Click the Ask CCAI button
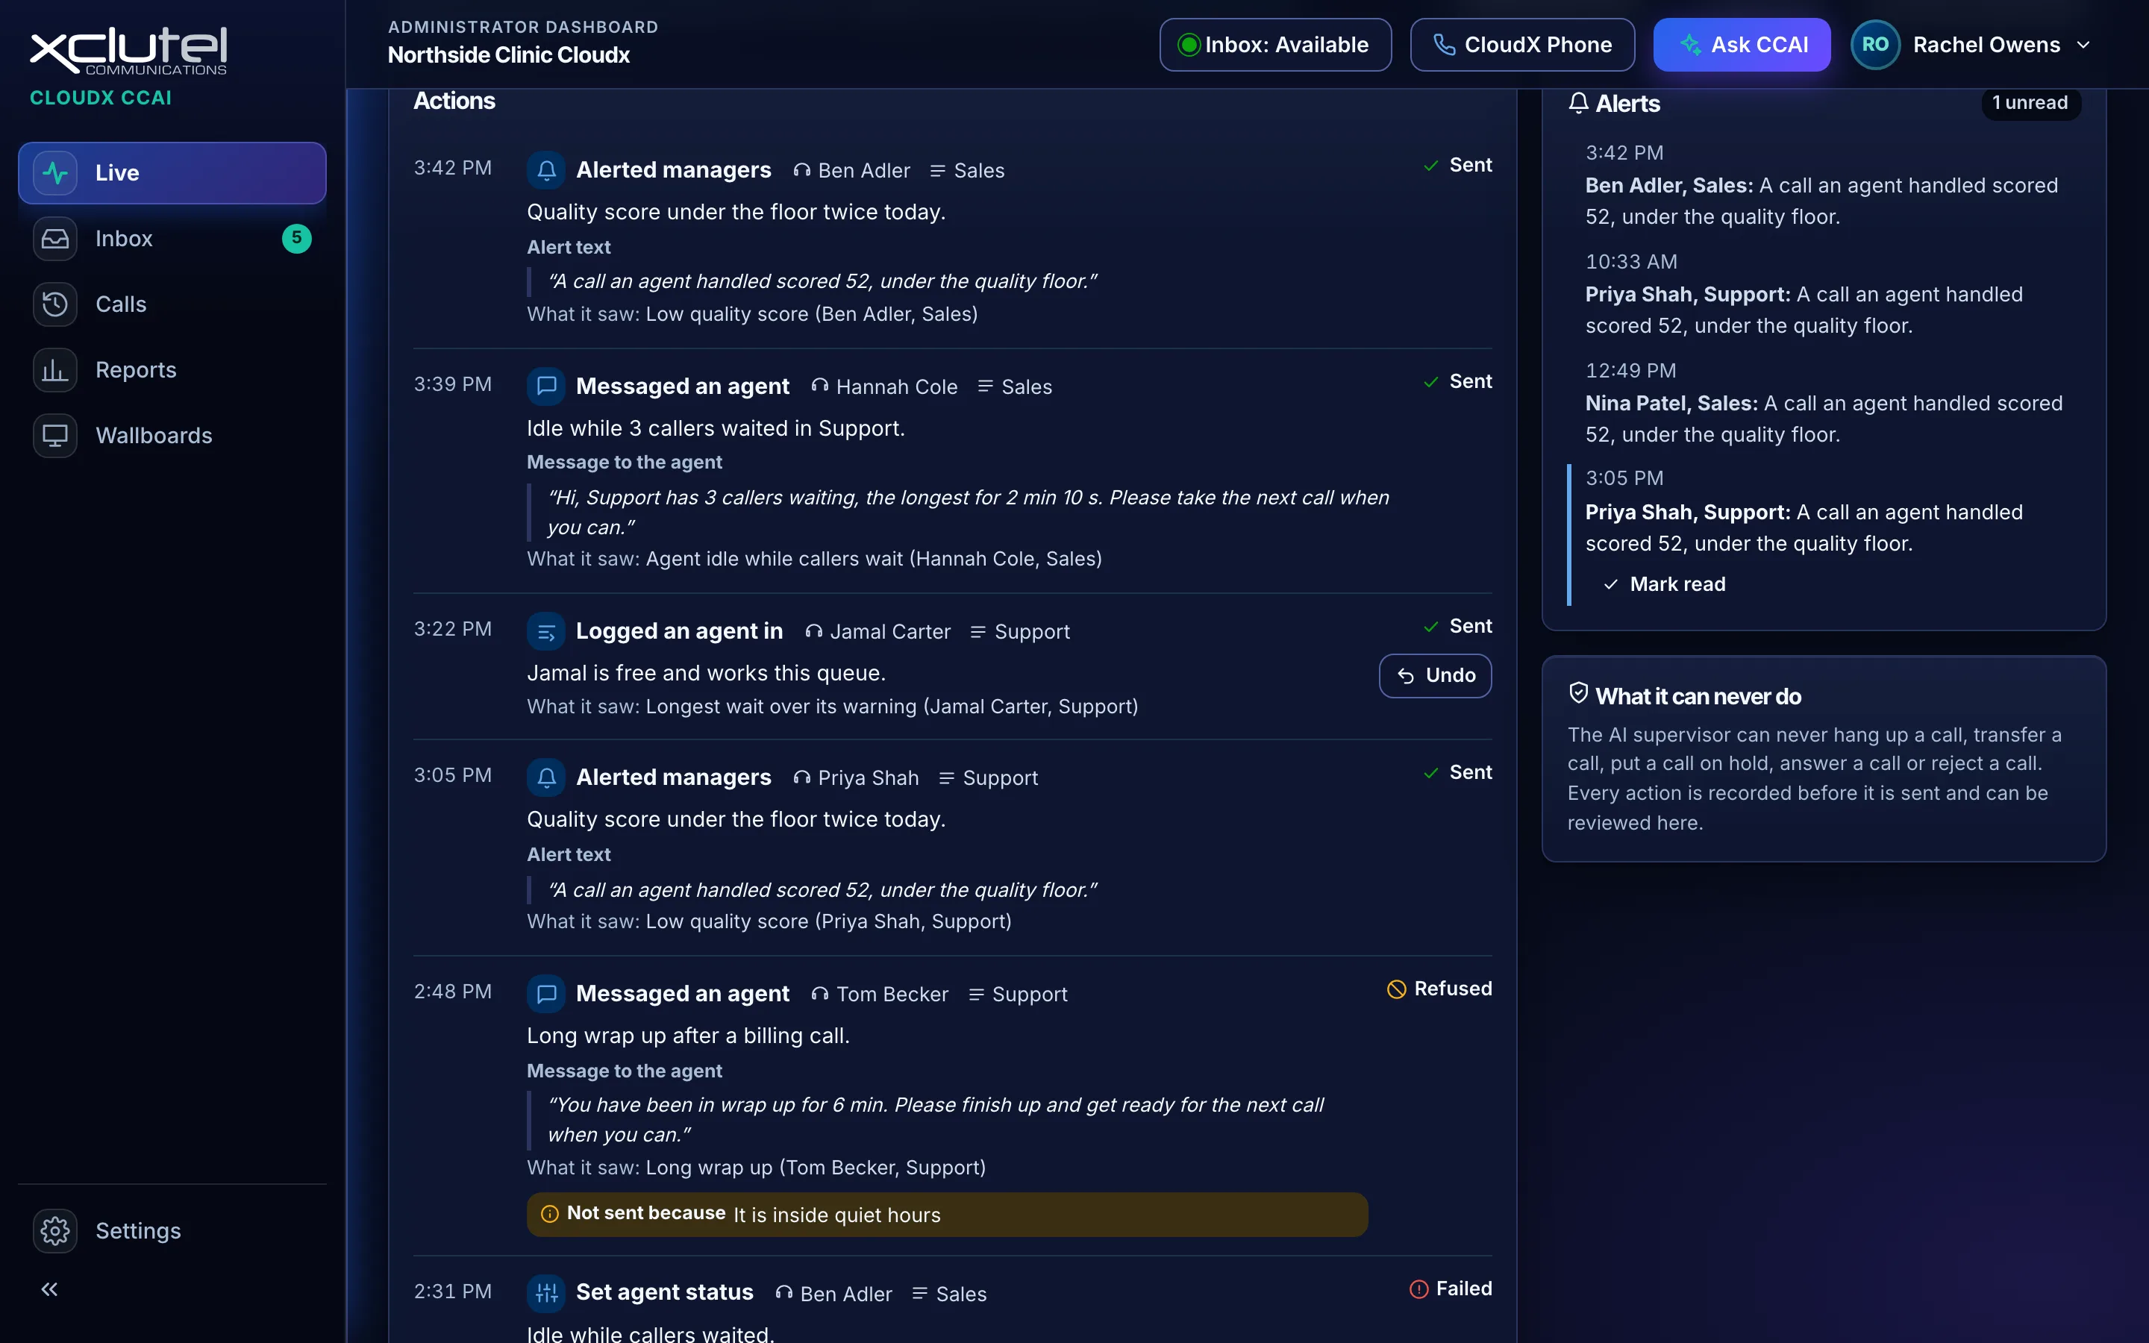Viewport: 2149px width, 1343px height. (x=1742, y=45)
